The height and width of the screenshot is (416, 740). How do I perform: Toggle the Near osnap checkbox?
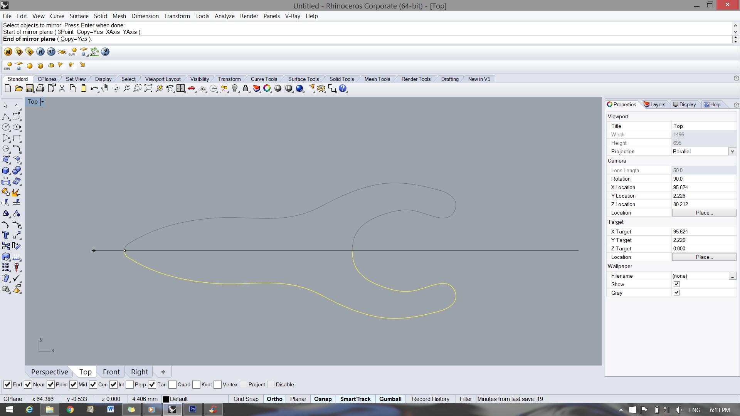pyautogui.click(x=28, y=384)
